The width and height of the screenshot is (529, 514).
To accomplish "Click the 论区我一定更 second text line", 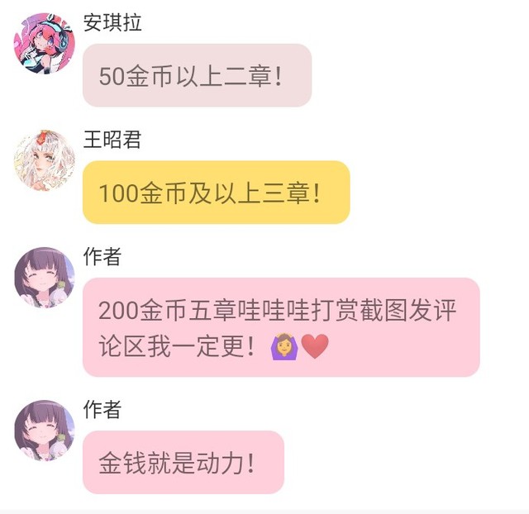I will (x=176, y=346).
